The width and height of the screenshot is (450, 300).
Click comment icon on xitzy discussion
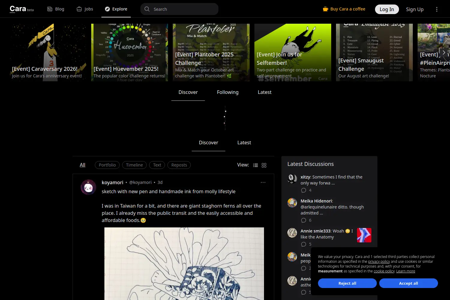304,190
